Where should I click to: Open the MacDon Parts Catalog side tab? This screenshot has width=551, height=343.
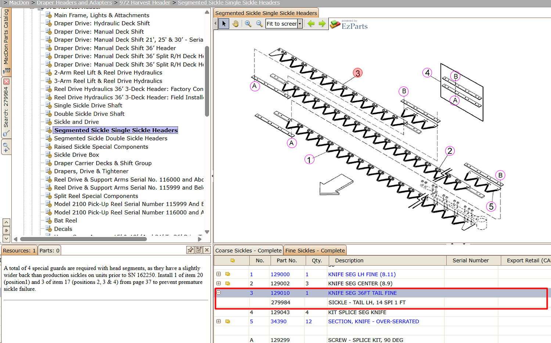[x=6, y=41]
